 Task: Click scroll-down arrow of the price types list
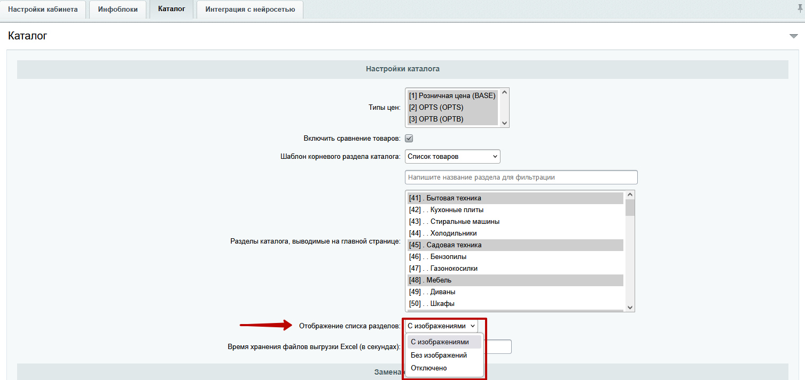pyautogui.click(x=504, y=123)
